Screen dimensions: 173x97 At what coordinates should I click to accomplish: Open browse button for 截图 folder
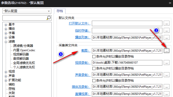click(167, 51)
